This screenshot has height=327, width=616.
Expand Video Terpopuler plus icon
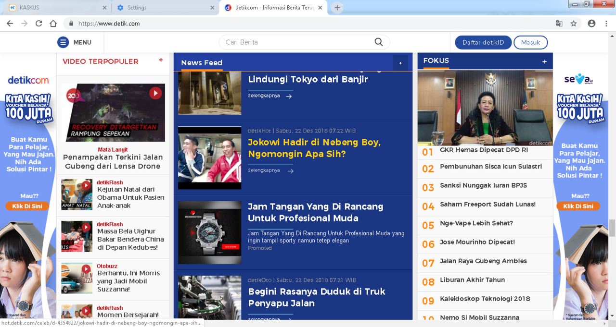pos(161,60)
